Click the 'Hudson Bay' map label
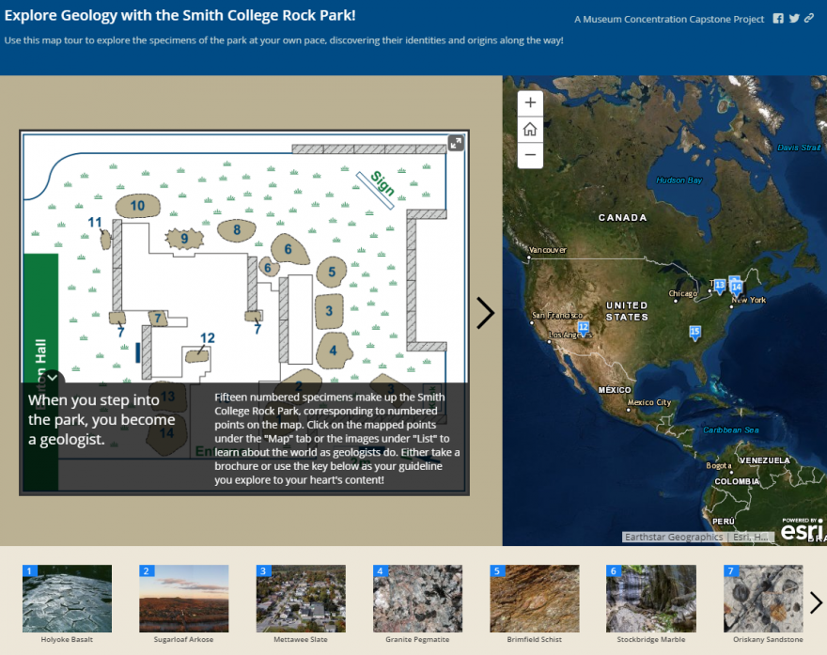 pos(679,180)
